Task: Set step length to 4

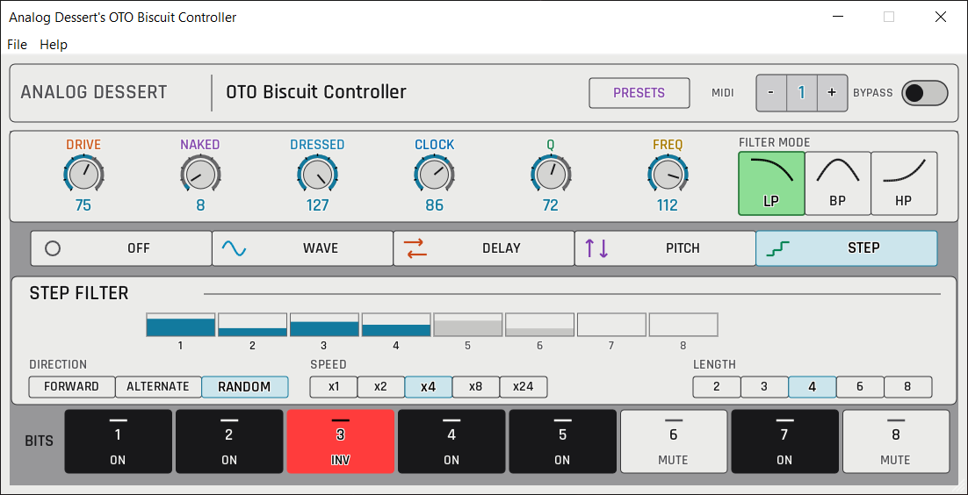Action: pyautogui.click(x=813, y=387)
